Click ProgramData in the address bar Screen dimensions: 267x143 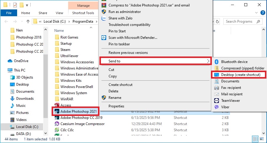(83, 21)
